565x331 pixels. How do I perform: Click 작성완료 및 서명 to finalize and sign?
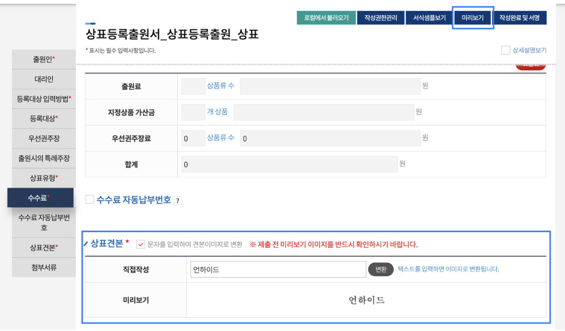[520, 18]
